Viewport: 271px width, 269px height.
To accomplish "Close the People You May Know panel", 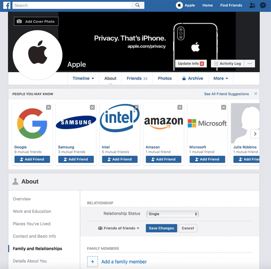I will (x=256, y=94).
